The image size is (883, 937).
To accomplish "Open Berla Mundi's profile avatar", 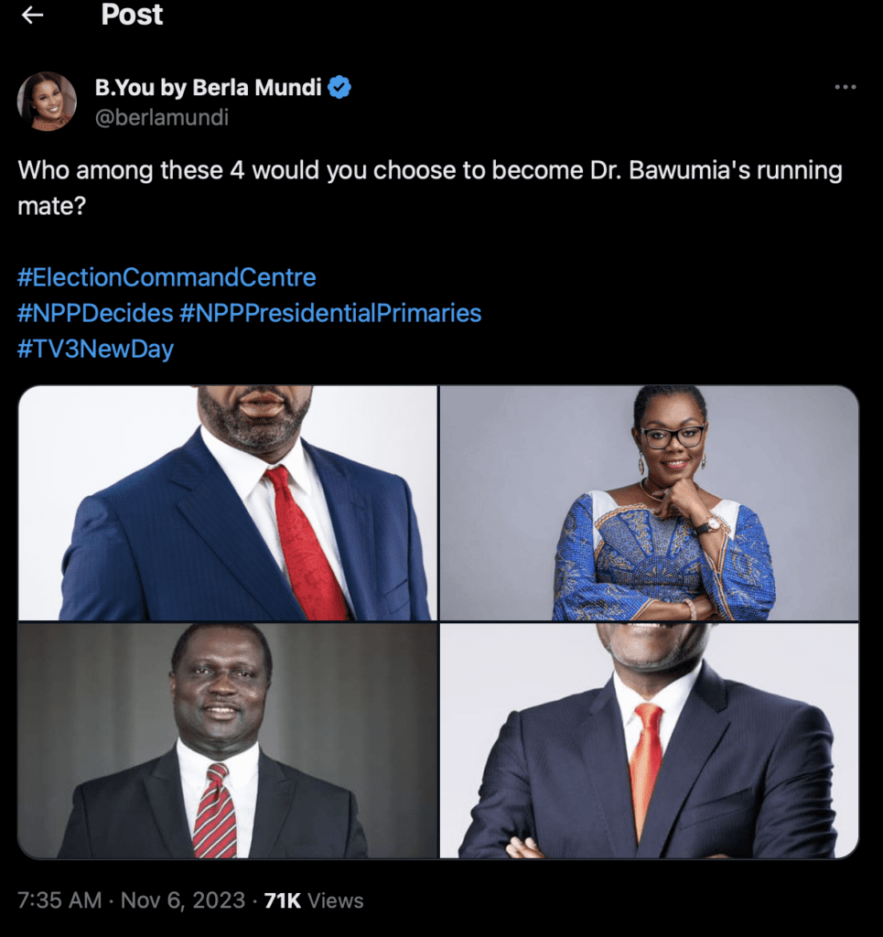I will pyautogui.click(x=48, y=101).
